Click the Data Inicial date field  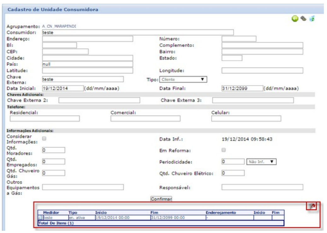tap(62, 88)
